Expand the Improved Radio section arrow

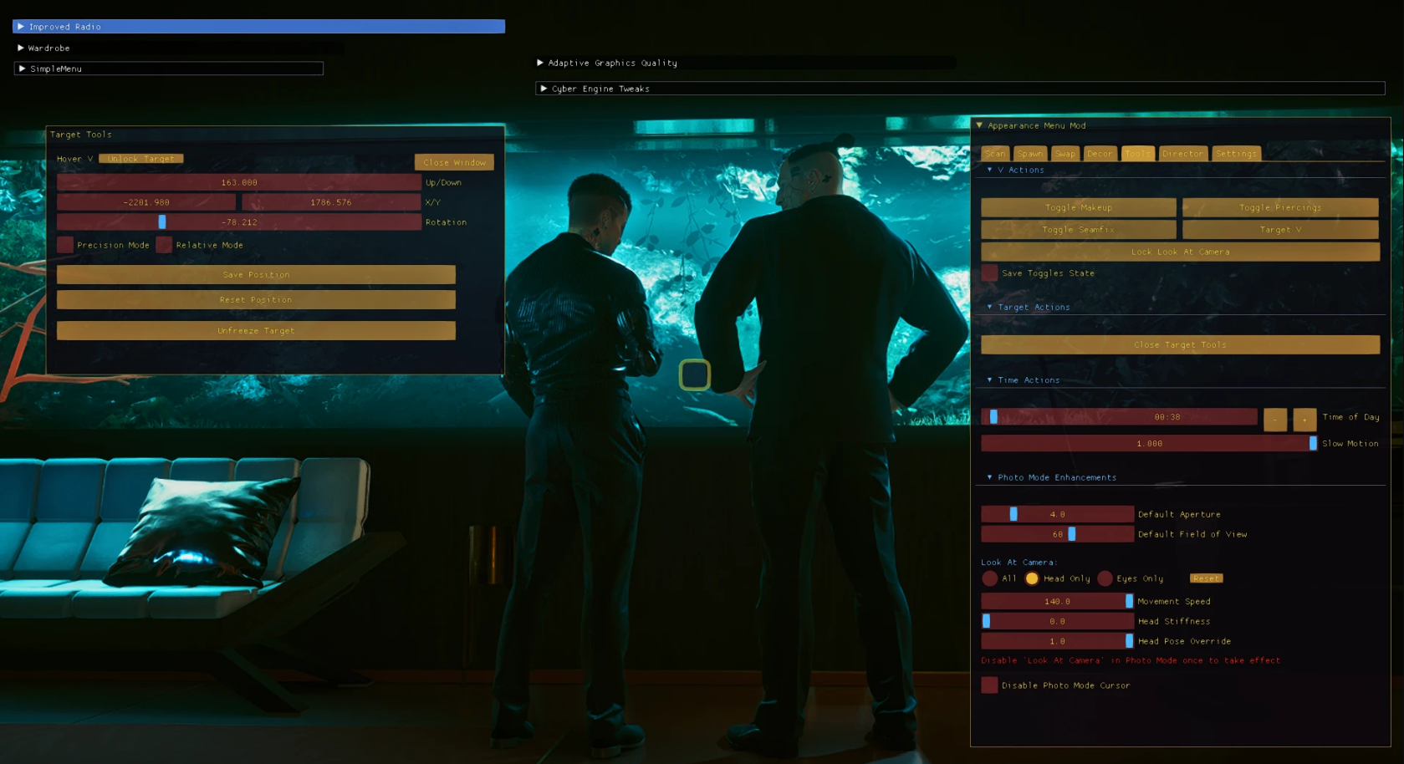click(21, 27)
